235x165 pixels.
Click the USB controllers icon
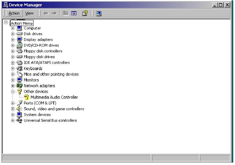(19, 120)
